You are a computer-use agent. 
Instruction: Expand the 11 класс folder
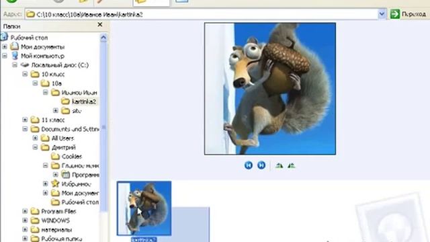tap(25, 120)
